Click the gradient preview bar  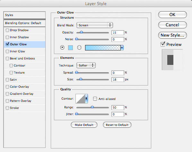(103, 48)
